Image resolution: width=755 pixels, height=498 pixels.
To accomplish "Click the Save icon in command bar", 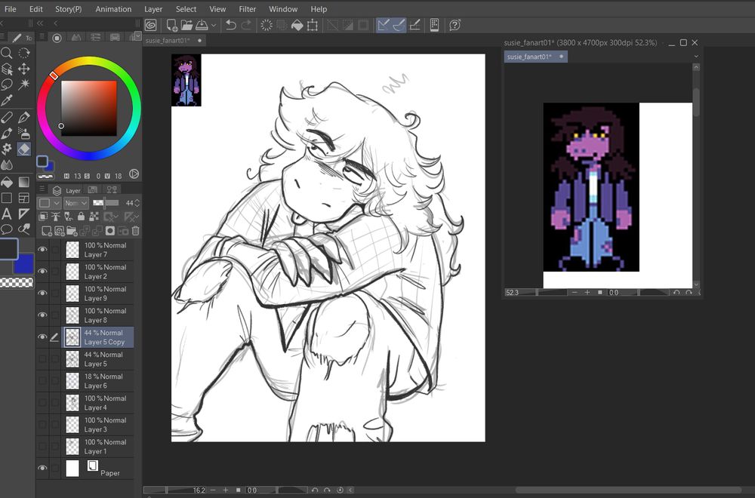I will [202, 26].
